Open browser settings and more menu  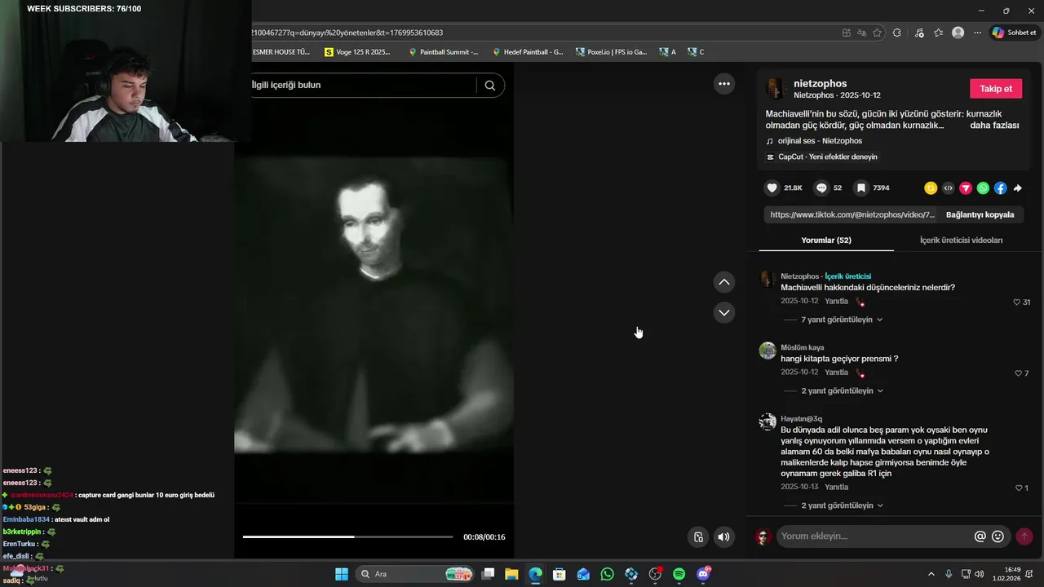[977, 33]
